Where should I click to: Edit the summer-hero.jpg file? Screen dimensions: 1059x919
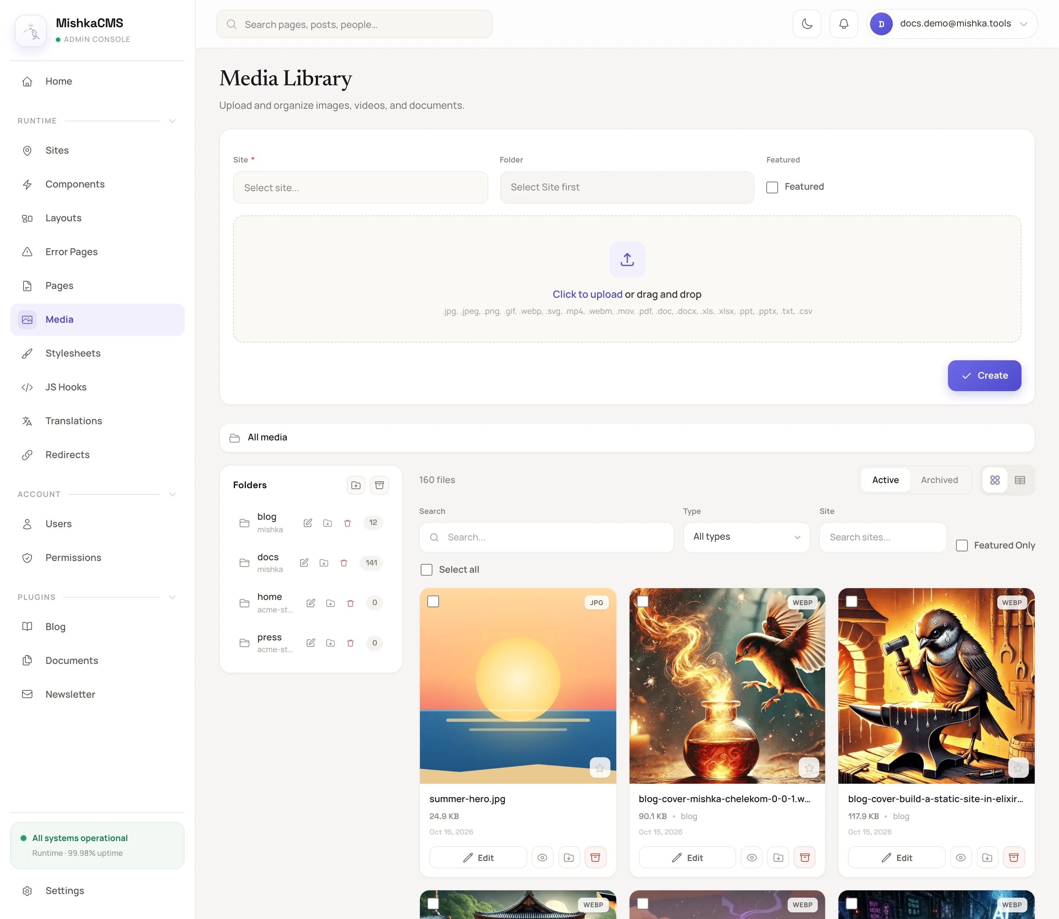click(478, 858)
